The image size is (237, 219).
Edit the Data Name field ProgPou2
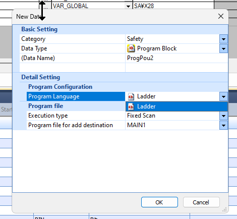pyautogui.click(x=176, y=58)
